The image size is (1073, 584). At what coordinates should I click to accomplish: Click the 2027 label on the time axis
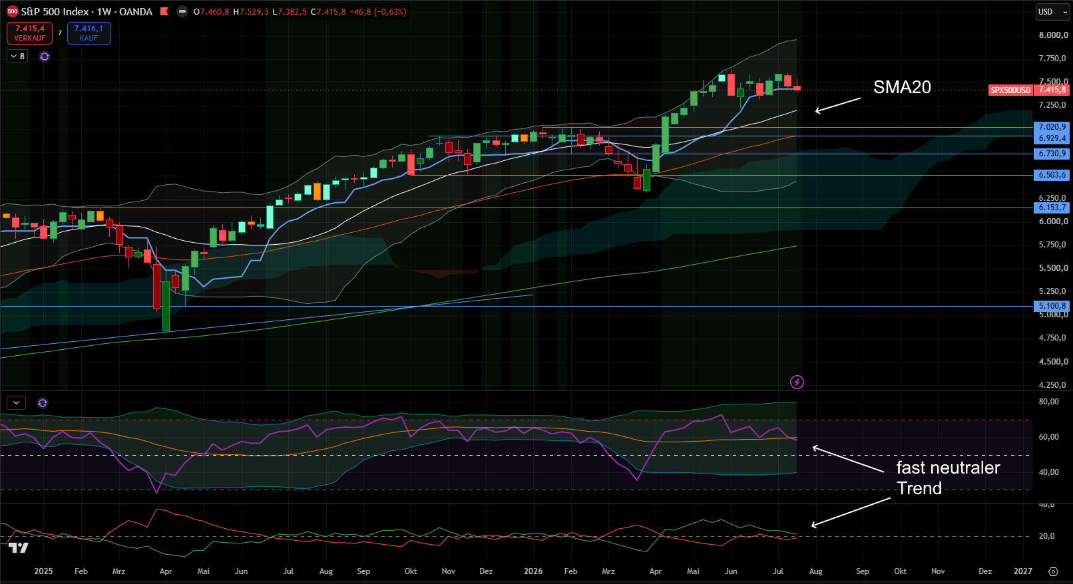1023,571
